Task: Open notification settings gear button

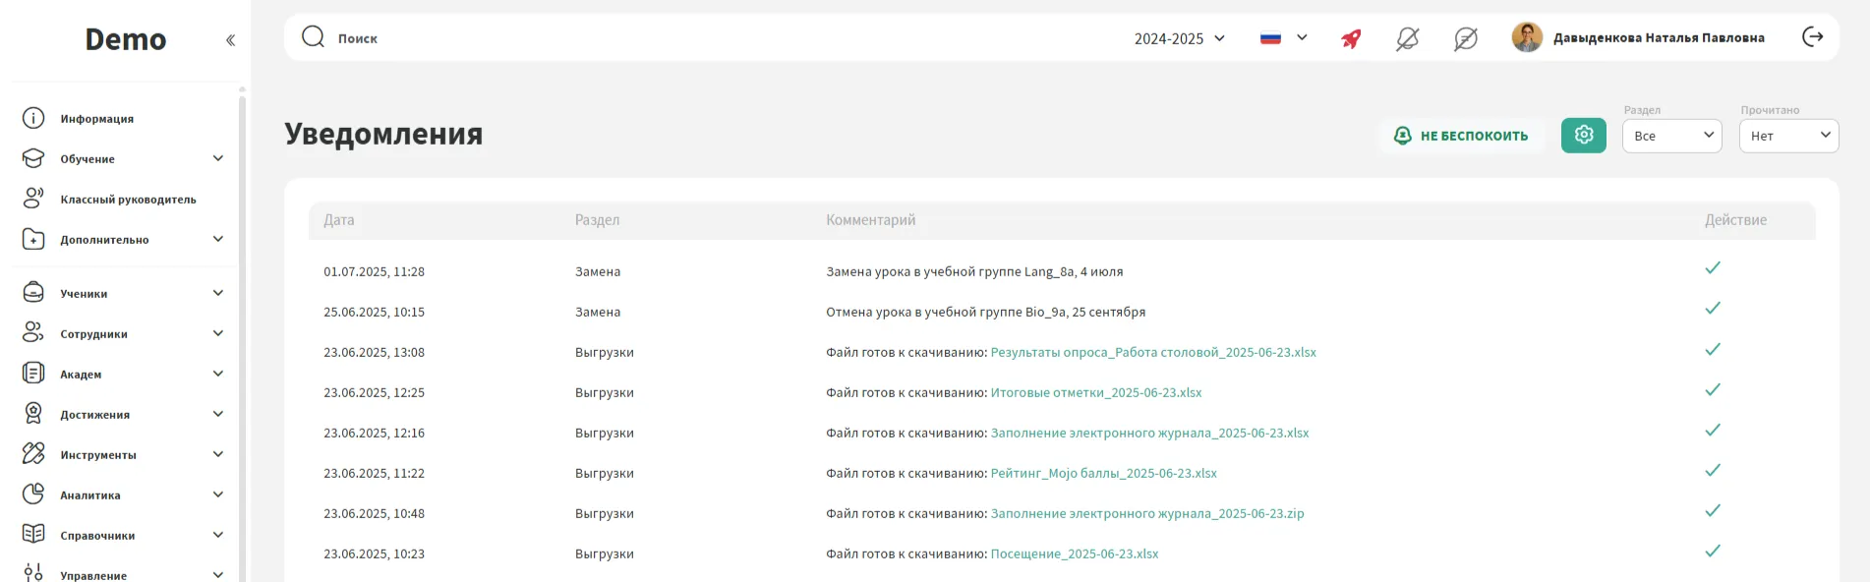Action: (1583, 136)
